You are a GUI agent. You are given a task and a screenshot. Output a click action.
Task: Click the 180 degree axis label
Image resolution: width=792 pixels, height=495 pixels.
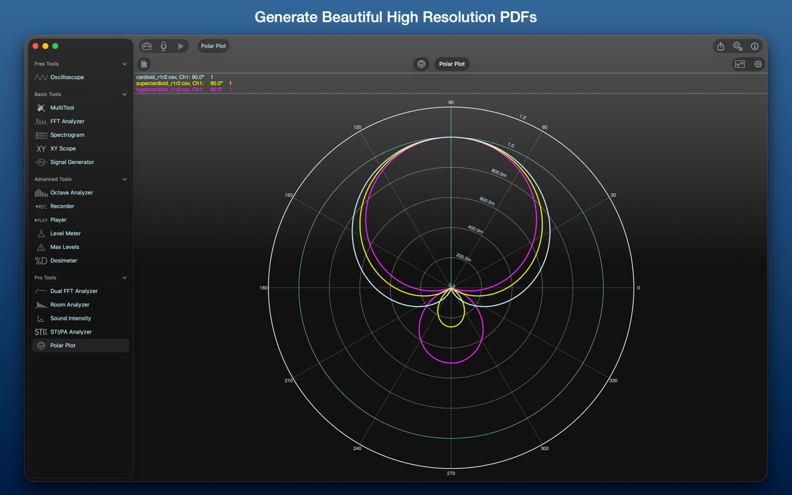(264, 288)
